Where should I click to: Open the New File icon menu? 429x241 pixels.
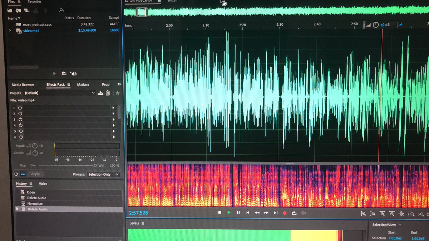point(26,10)
